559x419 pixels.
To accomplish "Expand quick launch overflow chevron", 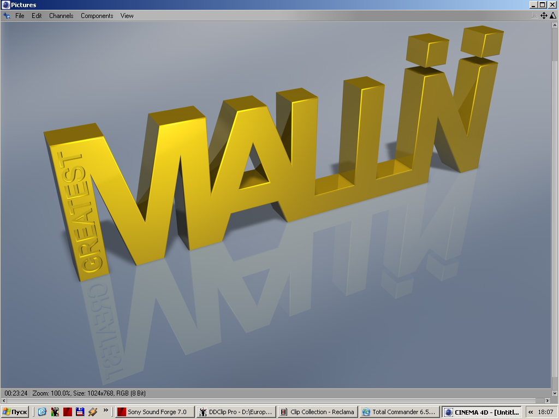I will click(x=105, y=410).
